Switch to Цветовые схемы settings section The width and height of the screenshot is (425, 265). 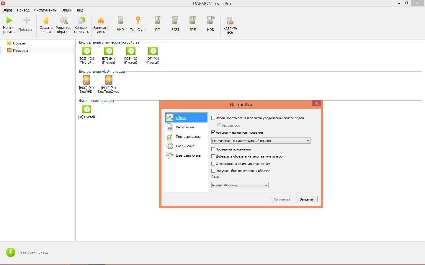pyautogui.click(x=186, y=155)
